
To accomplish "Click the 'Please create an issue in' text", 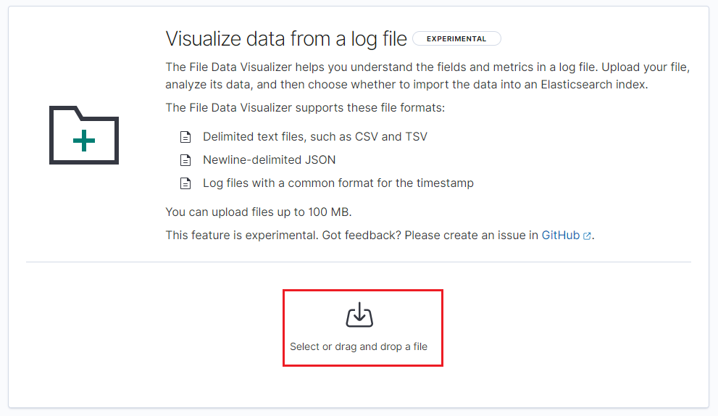I will pyautogui.click(x=471, y=236).
